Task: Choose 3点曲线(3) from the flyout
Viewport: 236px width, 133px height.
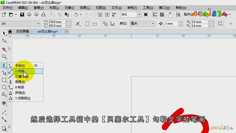Action: 25,98
